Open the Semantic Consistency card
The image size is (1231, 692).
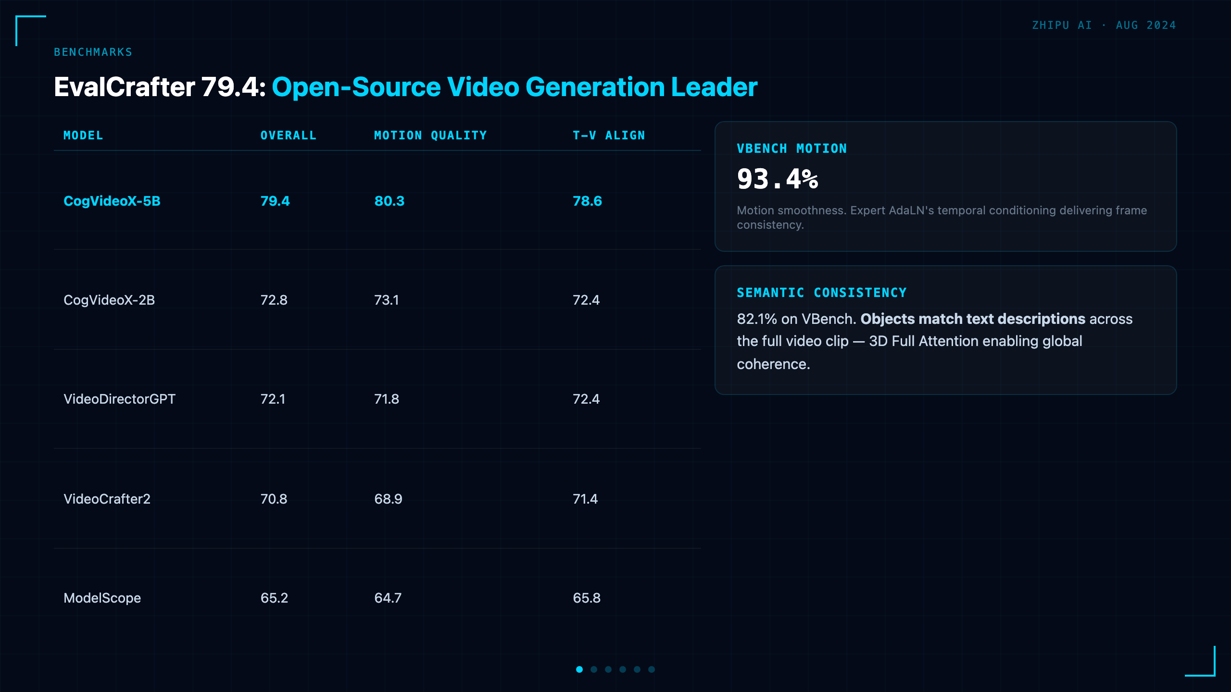[945, 330]
